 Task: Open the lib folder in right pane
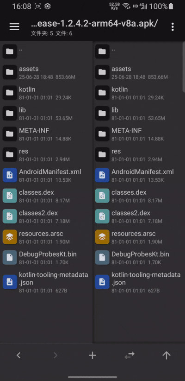click(x=139, y=114)
